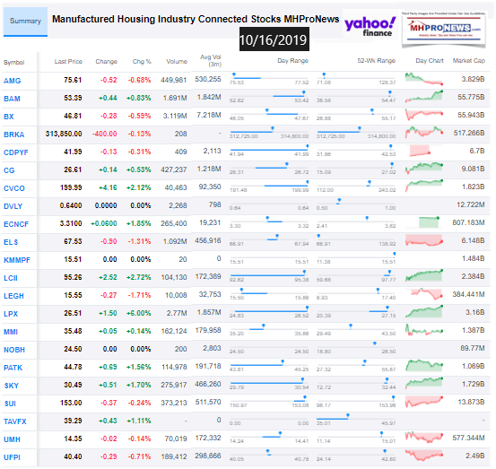This screenshot has width=496, height=469.
Task: Open the AMG symbol link
Action: coord(12,81)
